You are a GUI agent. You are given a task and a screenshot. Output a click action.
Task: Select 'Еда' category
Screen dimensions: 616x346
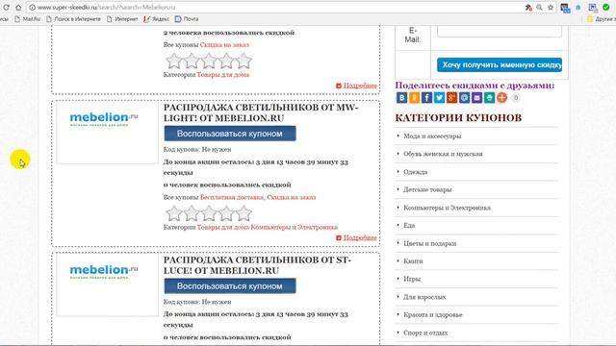pos(409,225)
